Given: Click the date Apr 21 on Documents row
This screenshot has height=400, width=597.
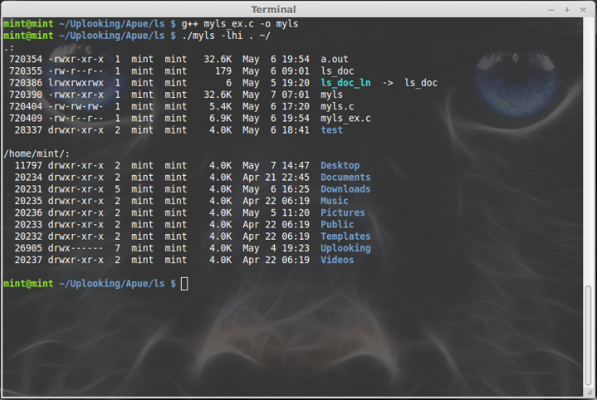Looking at the screenshot, I should click(x=260, y=177).
